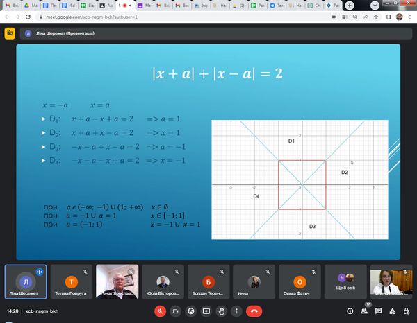Click the present screen button
The width and height of the screenshot is (417, 323).
point(206,311)
